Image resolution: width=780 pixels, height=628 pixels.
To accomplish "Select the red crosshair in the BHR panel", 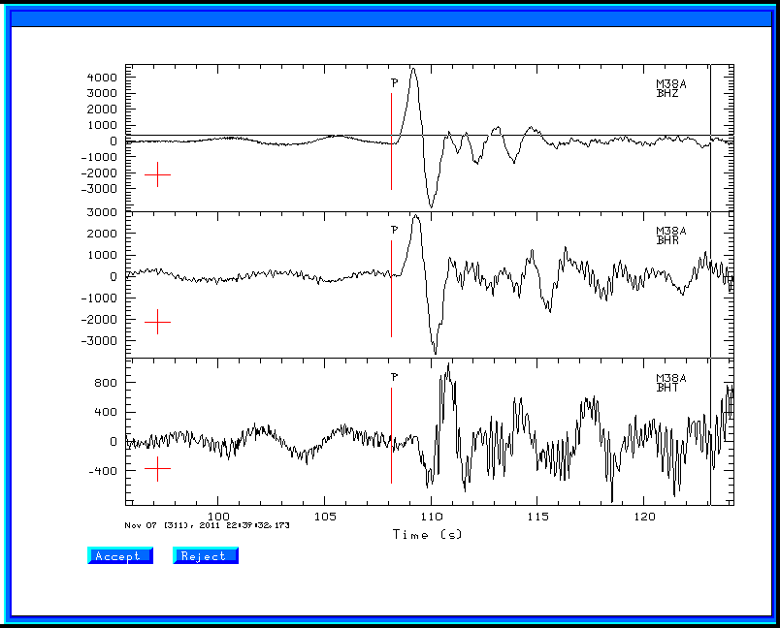I will click(158, 322).
